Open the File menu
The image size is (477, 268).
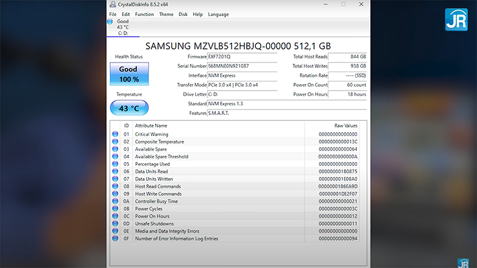pyautogui.click(x=113, y=14)
